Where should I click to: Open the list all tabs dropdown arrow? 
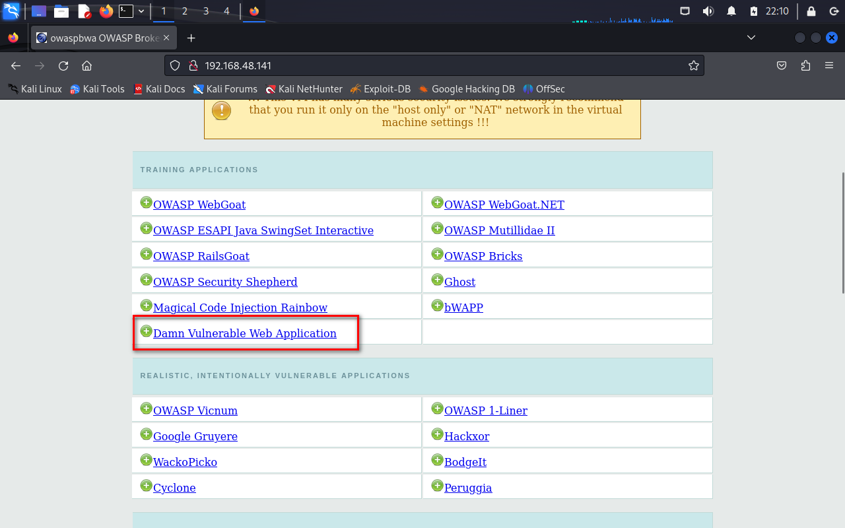751,38
